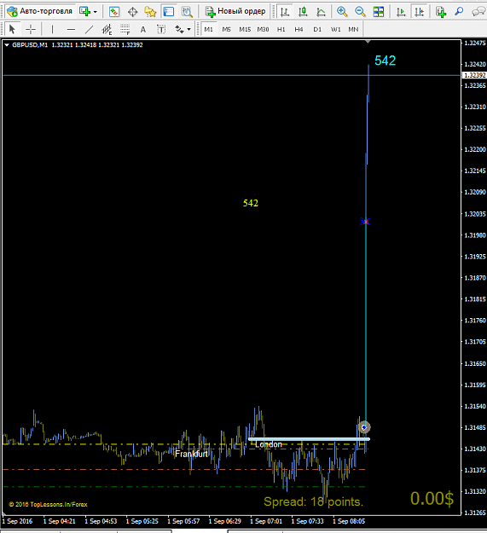This screenshot has height=533, width=487.
Task: Select the circled trade entry marker
Action: click(364, 427)
